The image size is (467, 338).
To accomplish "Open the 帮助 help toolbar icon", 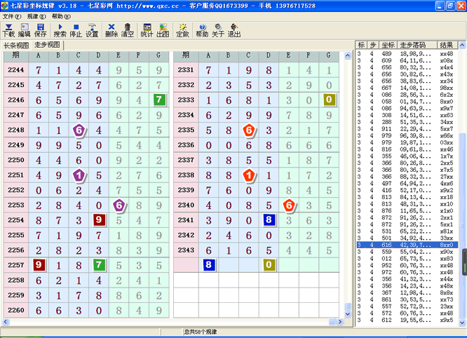I will click(x=202, y=30).
